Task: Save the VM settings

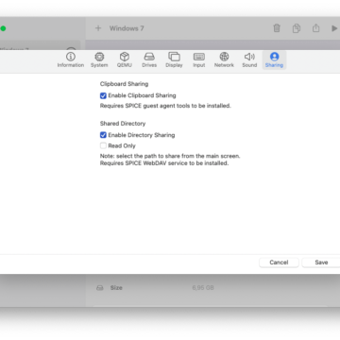Action: point(321,263)
